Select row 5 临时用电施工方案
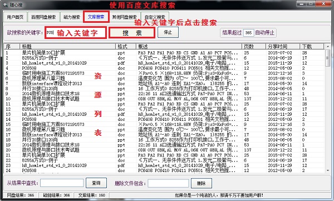 tap(164, 73)
